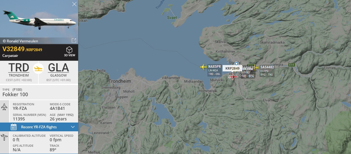Click the flight status plane icon between airports
Viewport: 351px width, 154px height.
coord(38,68)
